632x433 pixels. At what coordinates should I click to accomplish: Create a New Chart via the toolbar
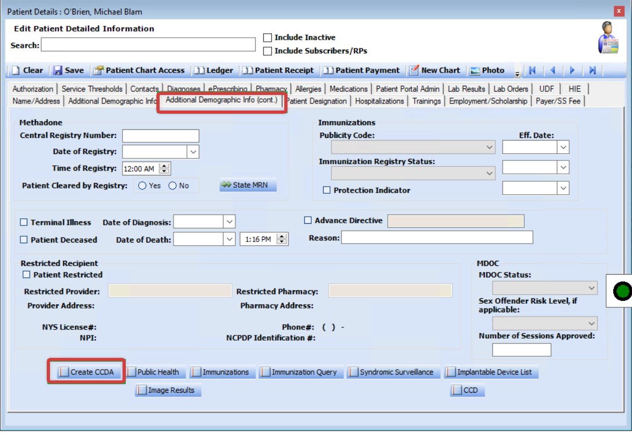click(435, 70)
